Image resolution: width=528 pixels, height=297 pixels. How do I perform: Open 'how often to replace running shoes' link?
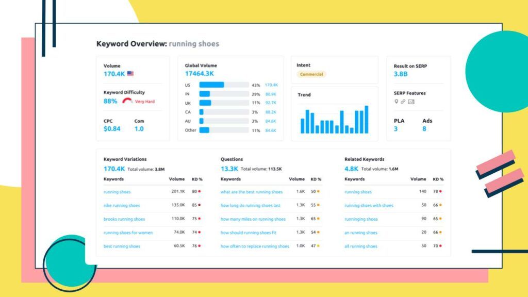point(255,246)
